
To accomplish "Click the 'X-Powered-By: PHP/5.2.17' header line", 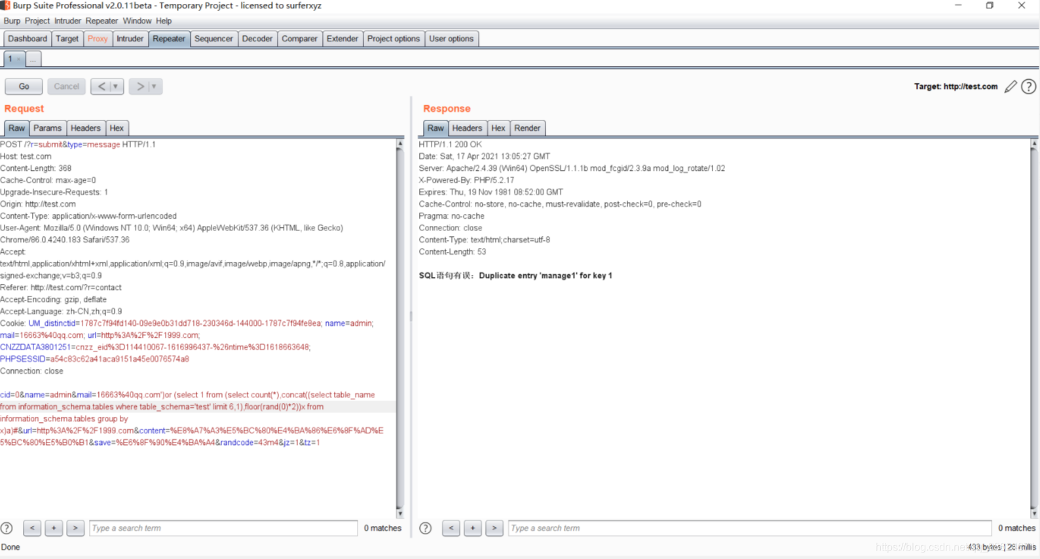I will click(466, 180).
